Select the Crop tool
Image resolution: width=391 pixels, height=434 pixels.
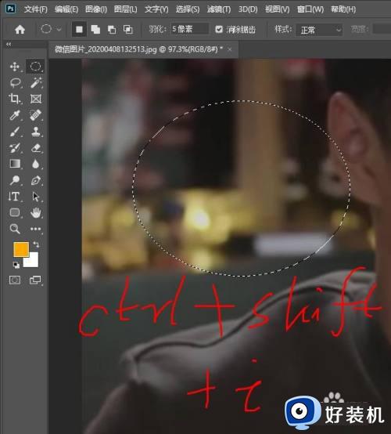14,99
